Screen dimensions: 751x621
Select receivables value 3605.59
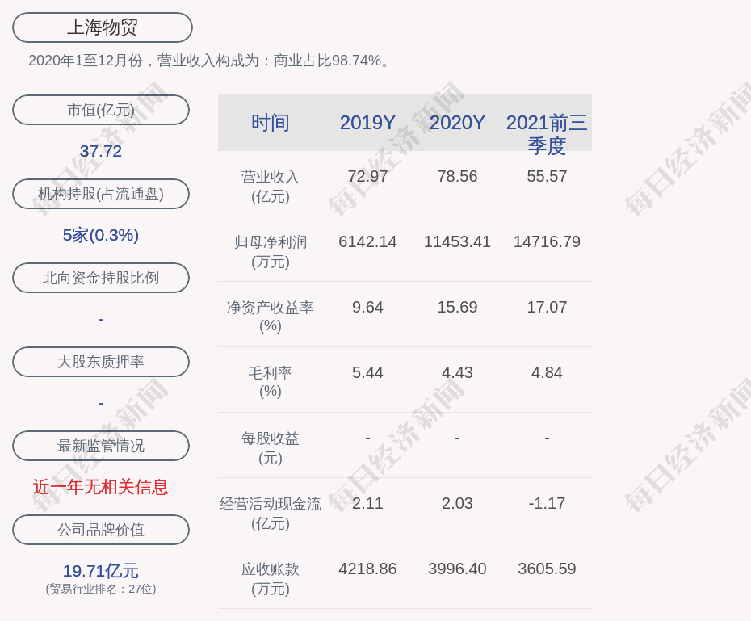(x=547, y=569)
